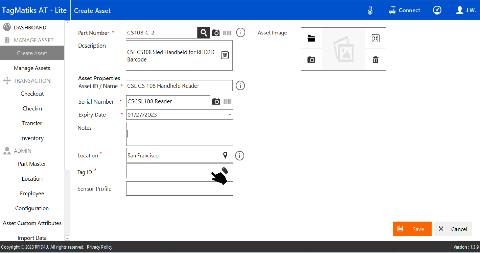This screenshot has width=480, height=253.
Task: Open Manage Assets in the sidebar
Action: pyautogui.click(x=32, y=68)
